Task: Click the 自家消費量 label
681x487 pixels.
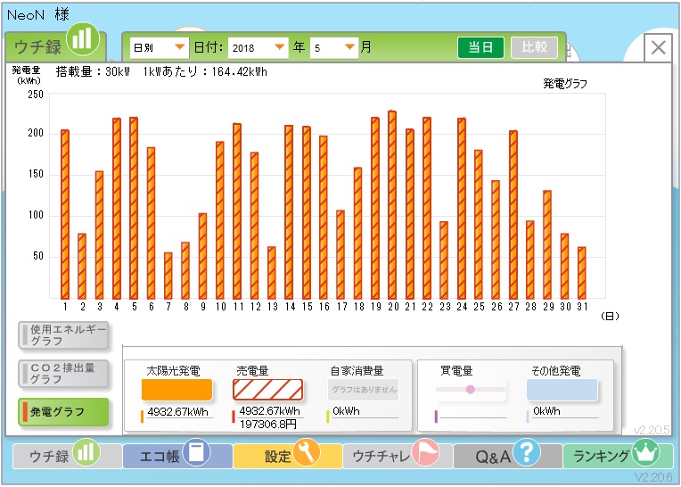Action: 357,371
